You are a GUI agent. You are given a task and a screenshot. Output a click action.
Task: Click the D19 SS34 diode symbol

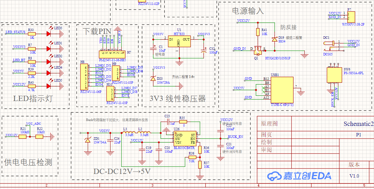click(274, 39)
